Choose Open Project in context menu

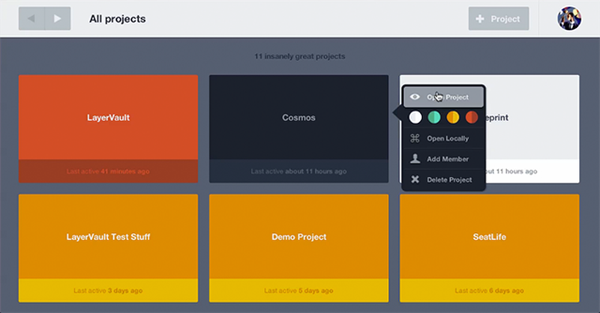point(443,97)
